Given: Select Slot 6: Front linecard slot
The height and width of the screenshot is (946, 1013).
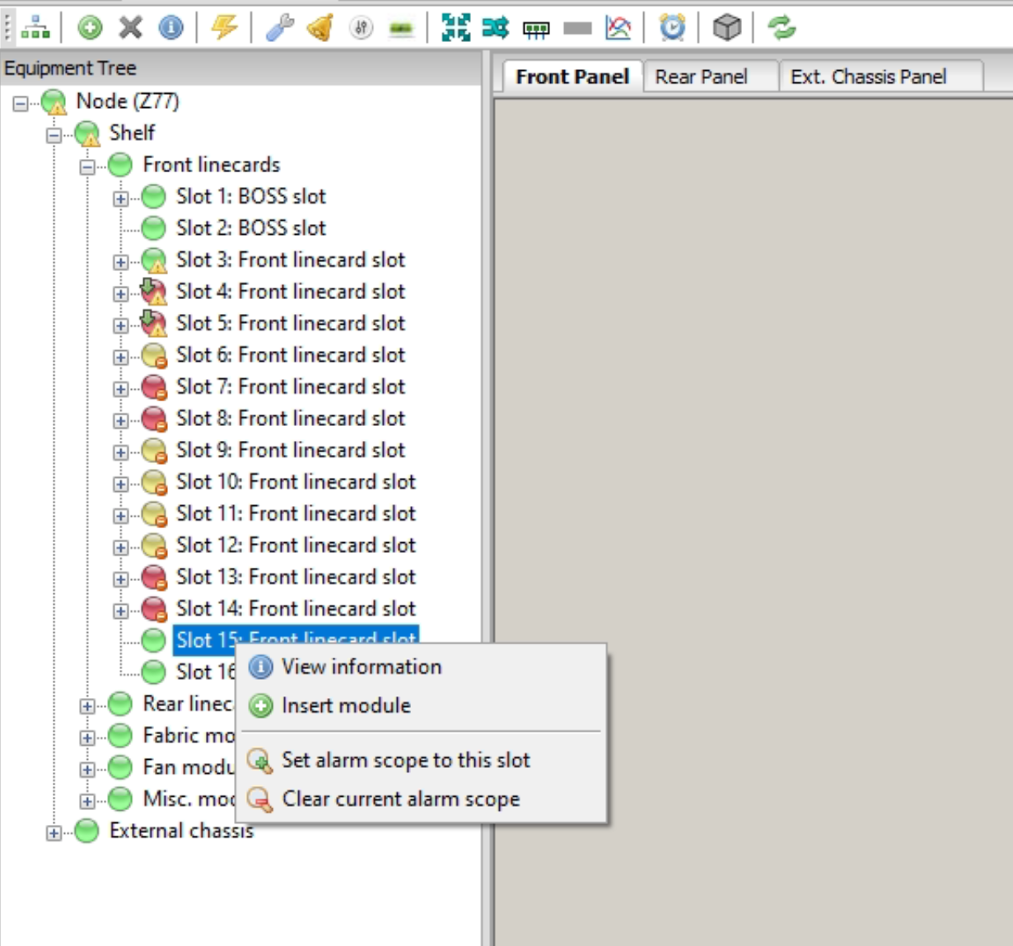Looking at the screenshot, I should (290, 354).
